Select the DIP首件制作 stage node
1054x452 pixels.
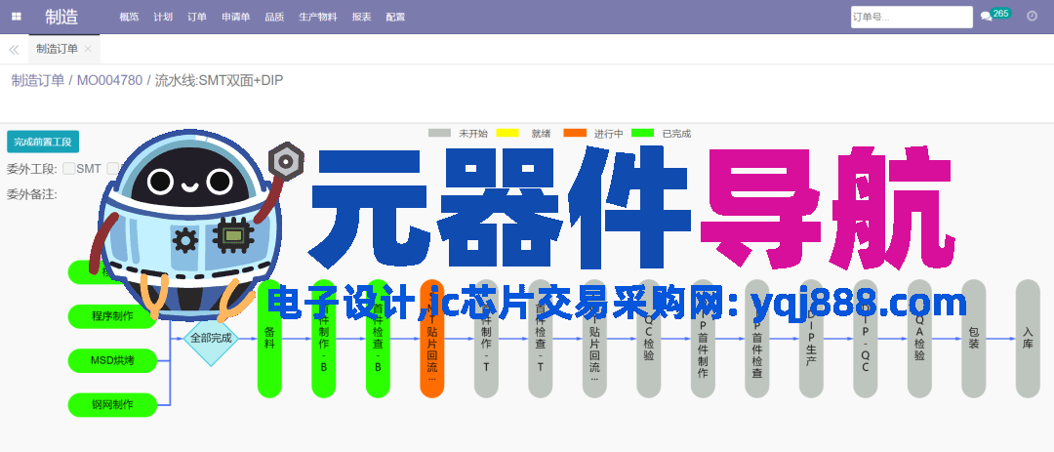(x=703, y=339)
